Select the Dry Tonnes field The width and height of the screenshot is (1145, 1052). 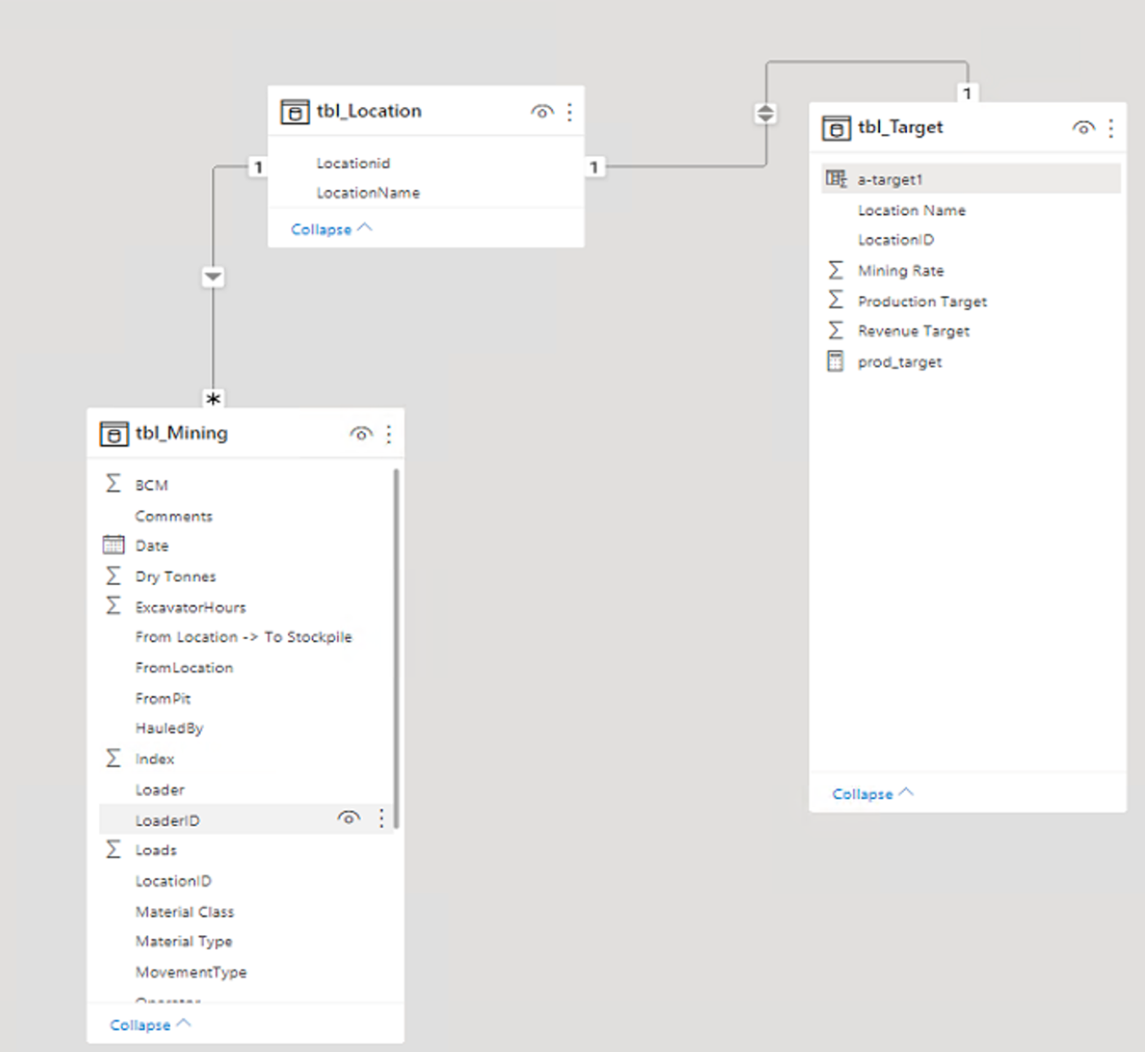(x=176, y=577)
